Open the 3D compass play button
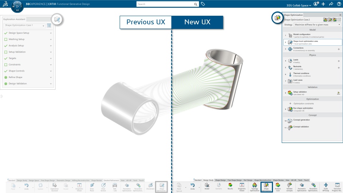The image size is (343, 193). point(17,6)
